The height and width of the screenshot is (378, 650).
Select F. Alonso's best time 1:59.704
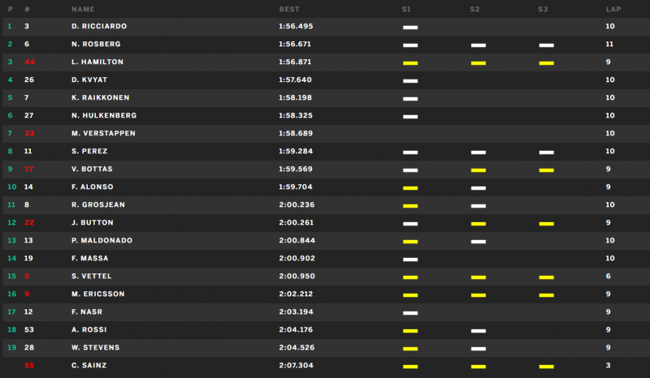click(296, 187)
